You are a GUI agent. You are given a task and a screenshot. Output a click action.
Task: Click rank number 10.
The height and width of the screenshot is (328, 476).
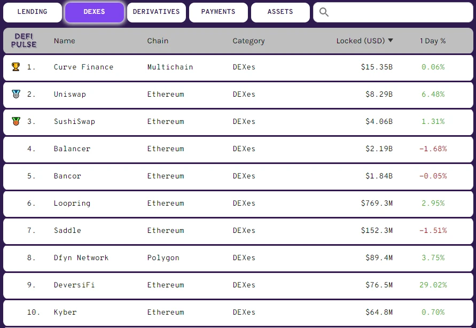coord(34,312)
